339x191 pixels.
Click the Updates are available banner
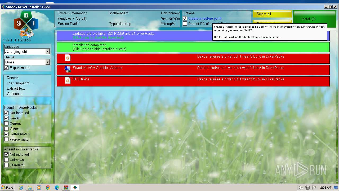[x=135, y=36]
